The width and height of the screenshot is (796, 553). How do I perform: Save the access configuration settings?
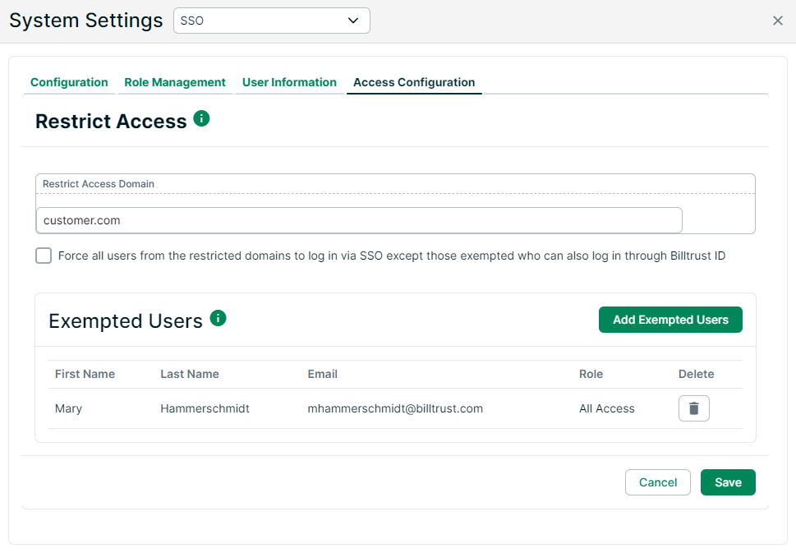click(x=728, y=482)
